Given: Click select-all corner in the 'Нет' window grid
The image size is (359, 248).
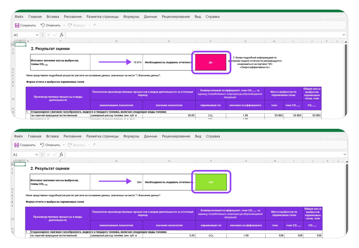Looking at the screenshot, I should click(x=13, y=161).
